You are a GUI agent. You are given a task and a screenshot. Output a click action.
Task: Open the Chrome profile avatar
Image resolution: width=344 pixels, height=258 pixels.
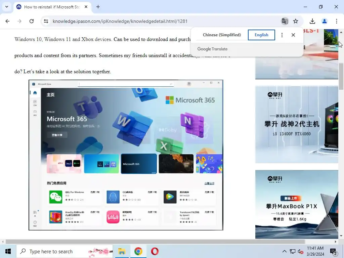pos(324,21)
